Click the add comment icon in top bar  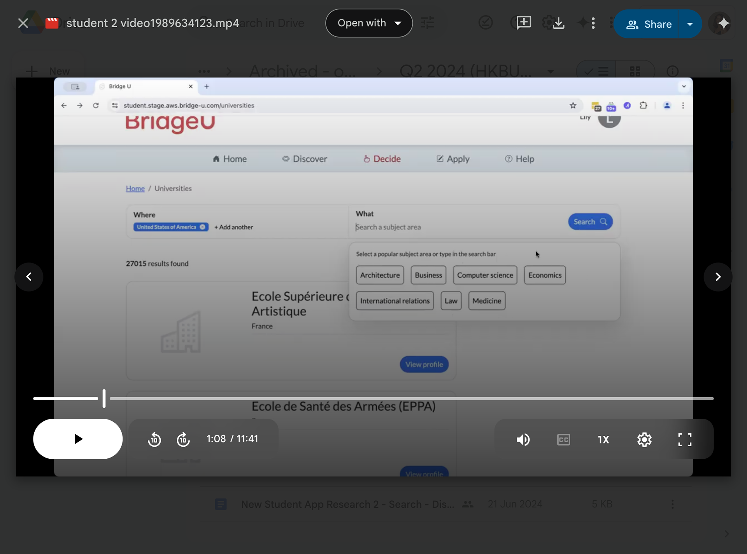(x=524, y=23)
